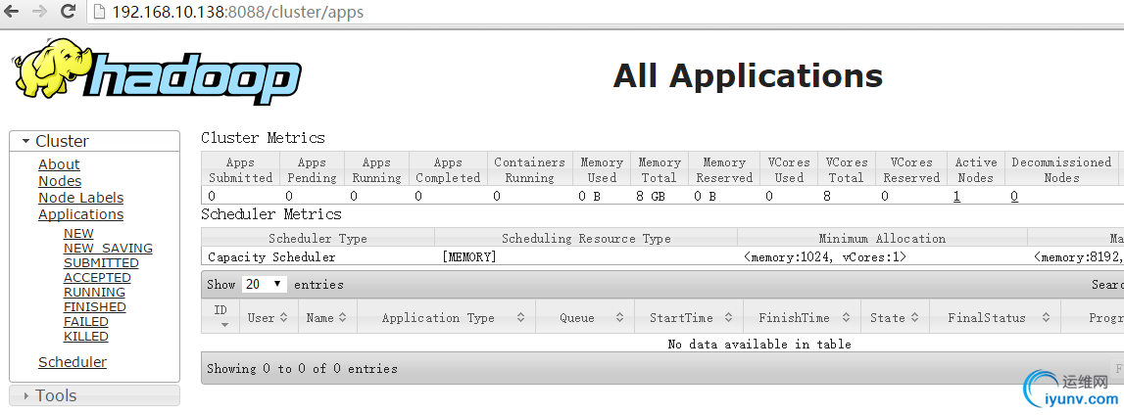
Task: Sort table by Application Type column
Action: pyautogui.click(x=446, y=318)
